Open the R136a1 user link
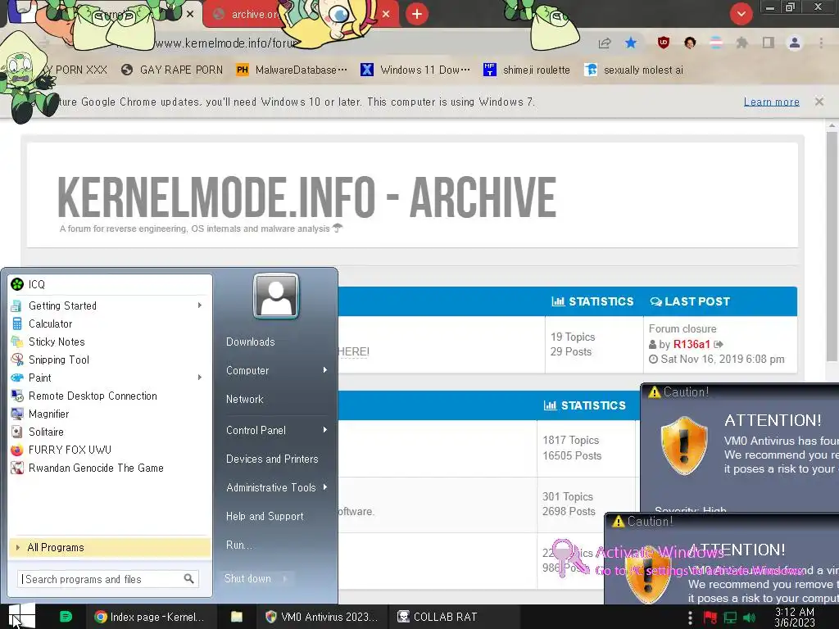This screenshot has height=629, width=839. 692,344
